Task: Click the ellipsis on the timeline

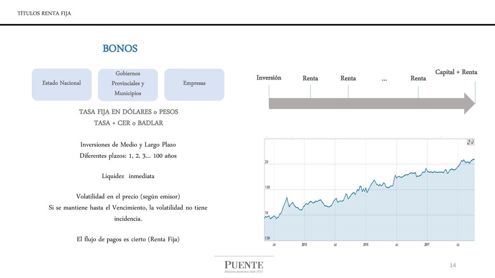Action: (384, 80)
